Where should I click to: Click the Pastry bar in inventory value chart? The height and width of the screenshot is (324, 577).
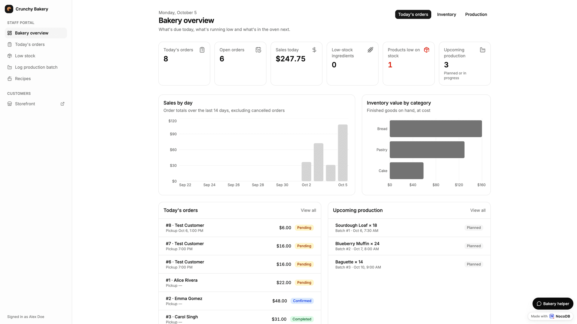427,150
